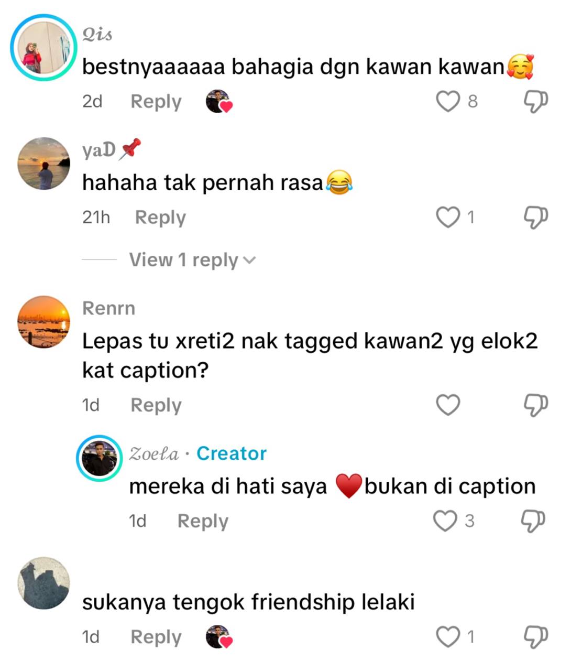Dislike Zoela's Creator reply thumbs-down icon
This screenshot has width=571, height=671.
(532, 521)
